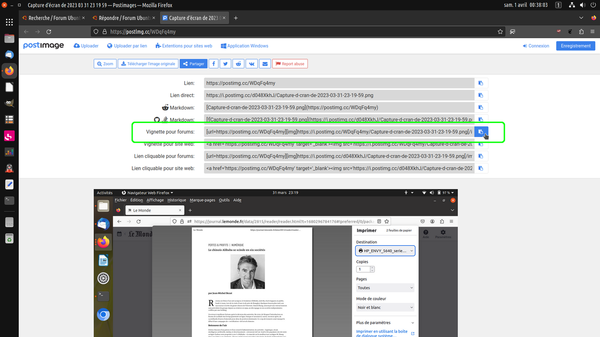Open the SSD drive in dock

point(9,222)
